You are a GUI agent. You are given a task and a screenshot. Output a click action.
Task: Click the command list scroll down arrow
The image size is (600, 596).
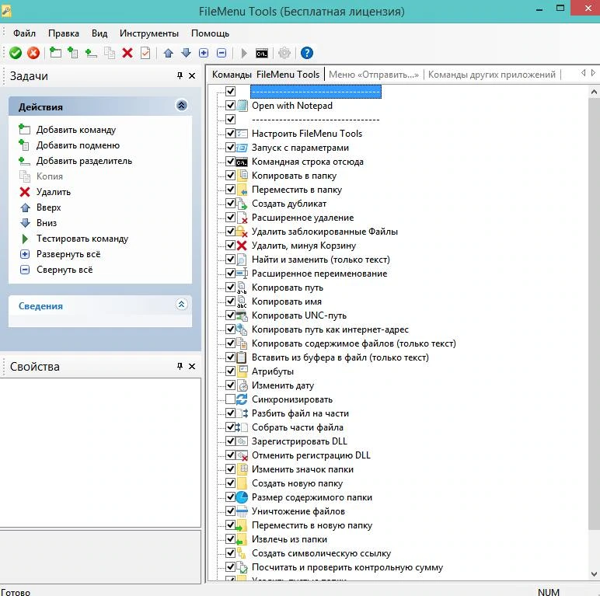[594, 574]
